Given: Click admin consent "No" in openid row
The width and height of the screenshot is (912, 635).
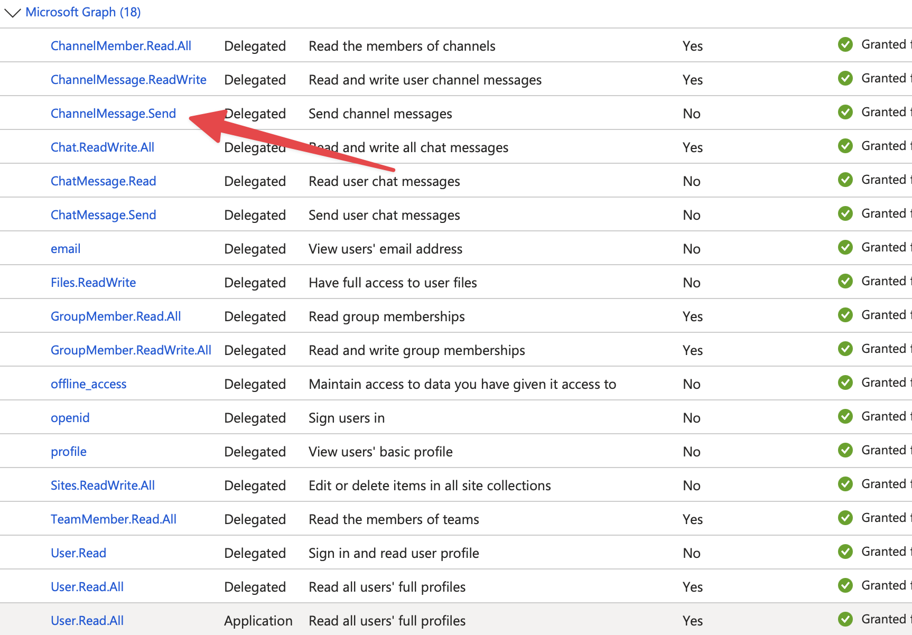Looking at the screenshot, I should coord(692,418).
